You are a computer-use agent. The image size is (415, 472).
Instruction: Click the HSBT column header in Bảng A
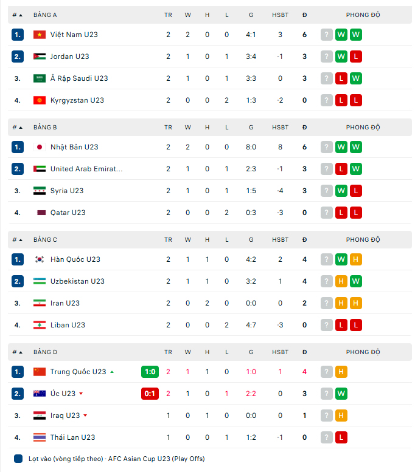tap(280, 15)
